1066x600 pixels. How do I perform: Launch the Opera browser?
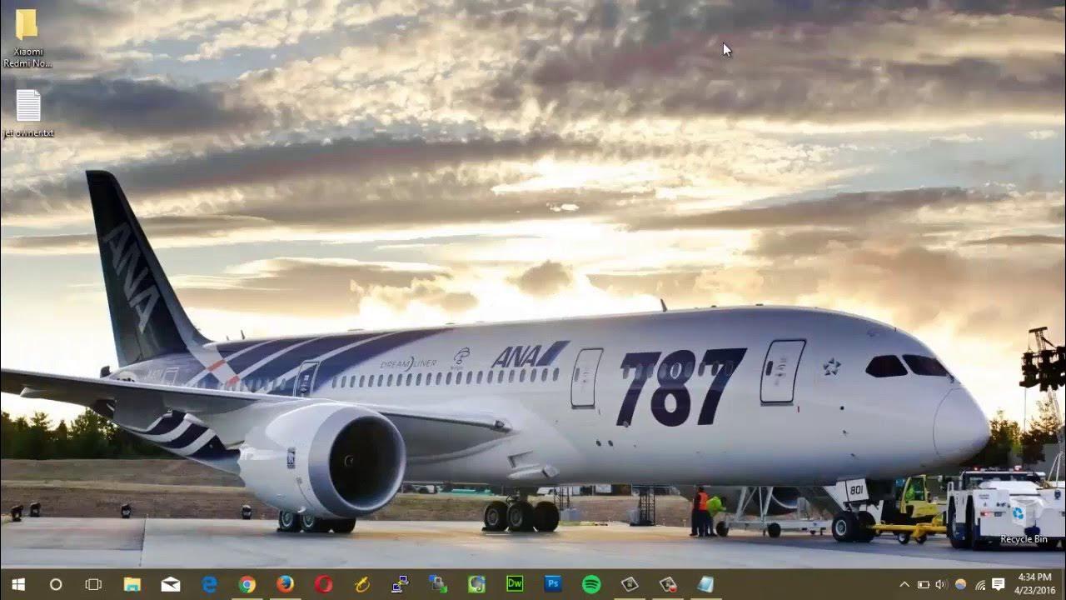(x=324, y=584)
